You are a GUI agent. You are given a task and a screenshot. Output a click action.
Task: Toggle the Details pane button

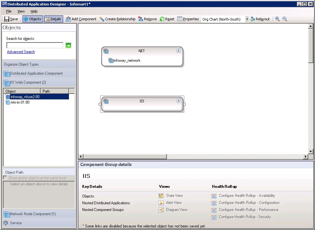coord(54,19)
